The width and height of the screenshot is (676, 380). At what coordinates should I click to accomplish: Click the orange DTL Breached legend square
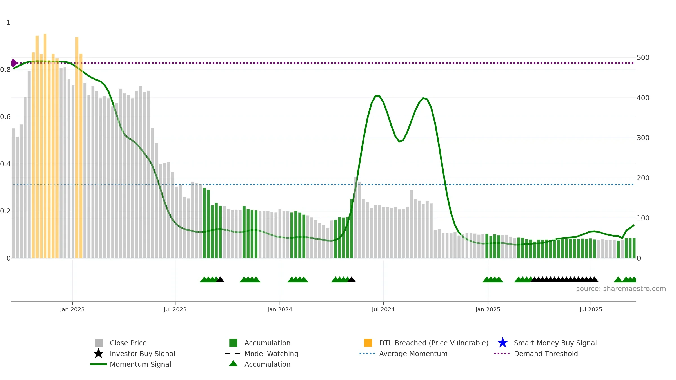coord(368,343)
